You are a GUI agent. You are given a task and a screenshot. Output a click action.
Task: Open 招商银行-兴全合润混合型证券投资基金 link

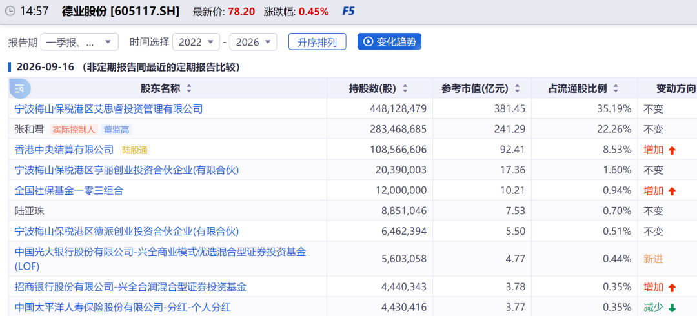(130, 287)
